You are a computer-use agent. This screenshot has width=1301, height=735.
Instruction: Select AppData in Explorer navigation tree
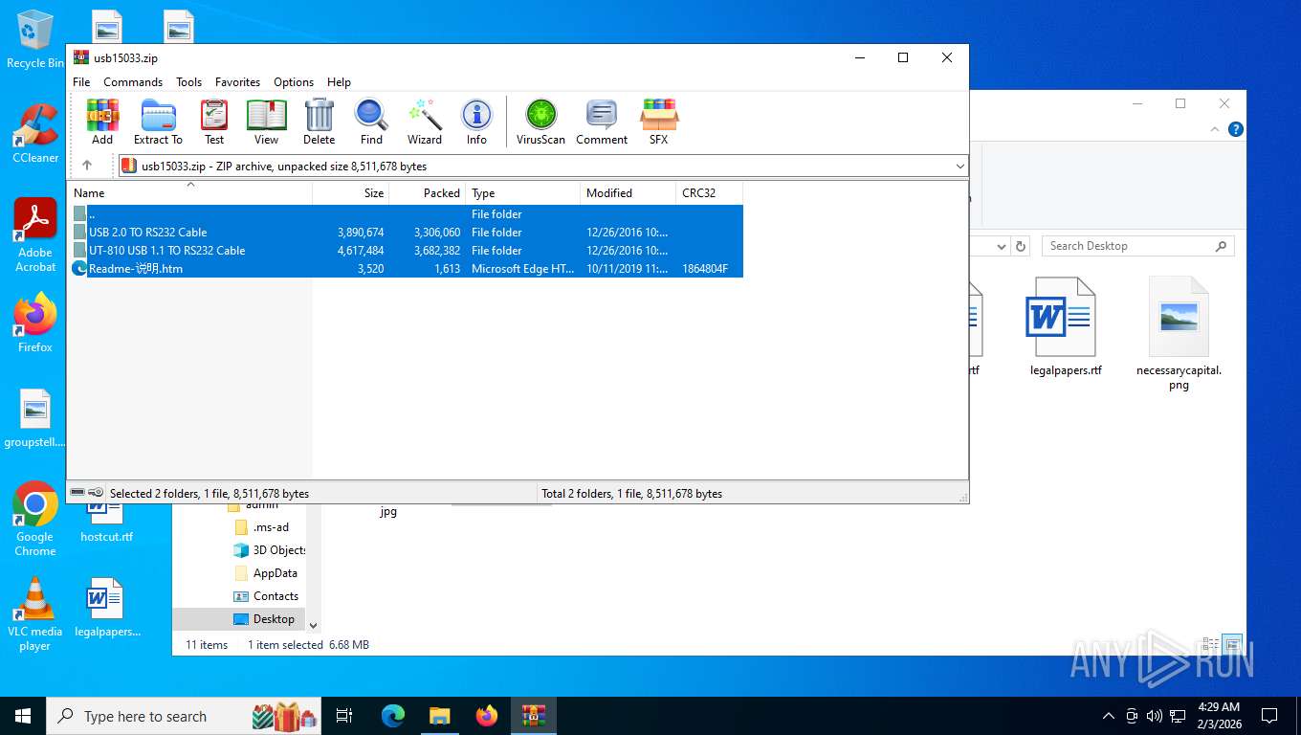point(266,573)
